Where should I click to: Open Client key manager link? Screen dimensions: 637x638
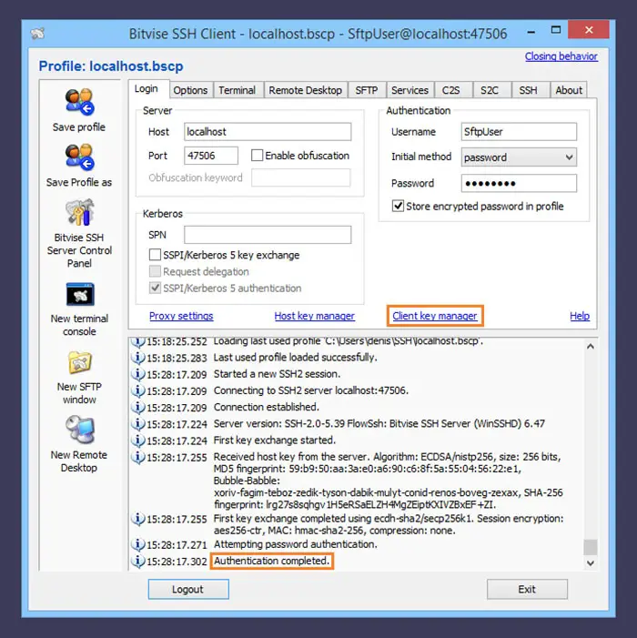(435, 316)
